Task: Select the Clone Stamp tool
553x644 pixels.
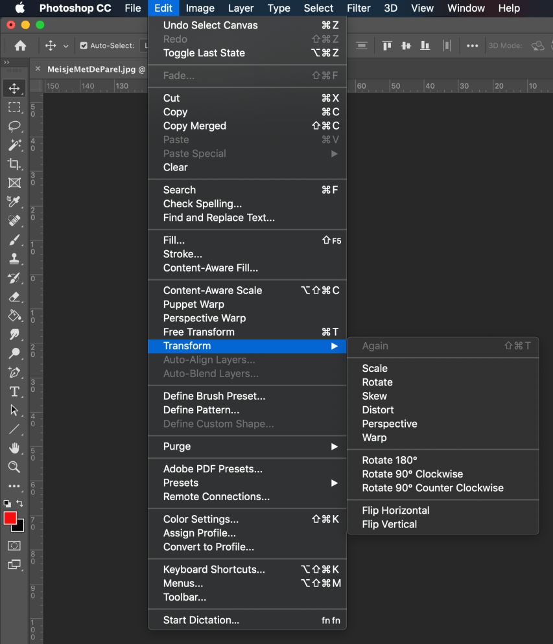Action: (x=14, y=259)
